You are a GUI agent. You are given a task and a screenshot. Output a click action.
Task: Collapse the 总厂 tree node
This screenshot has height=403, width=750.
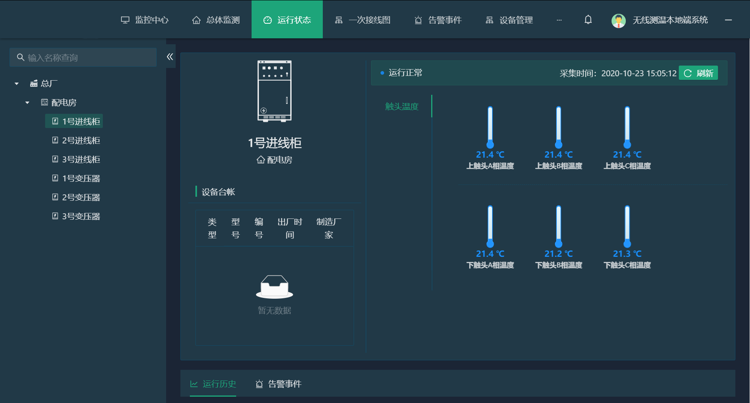(16, 83)
